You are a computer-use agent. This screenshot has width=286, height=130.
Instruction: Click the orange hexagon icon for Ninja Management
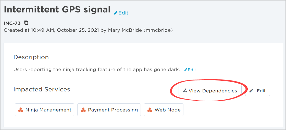[x=21, y=110]
